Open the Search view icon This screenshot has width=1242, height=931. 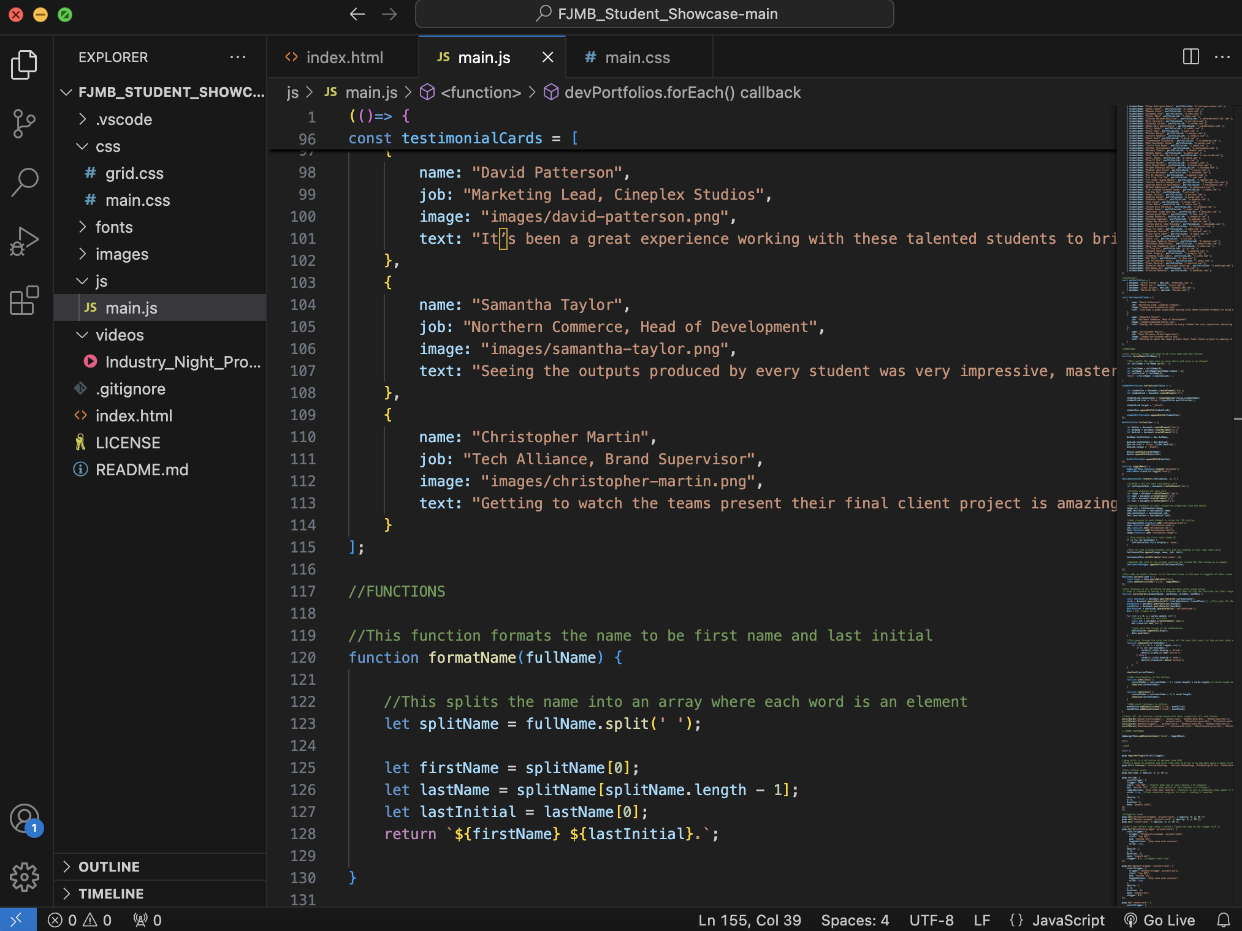click(25, 182)
